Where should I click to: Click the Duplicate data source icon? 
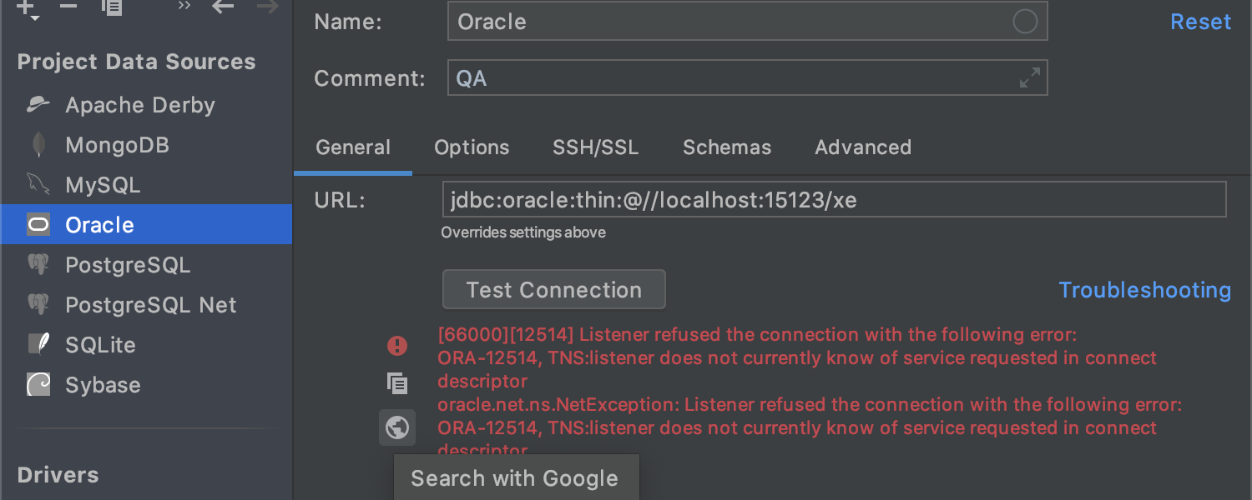(112, 7)
